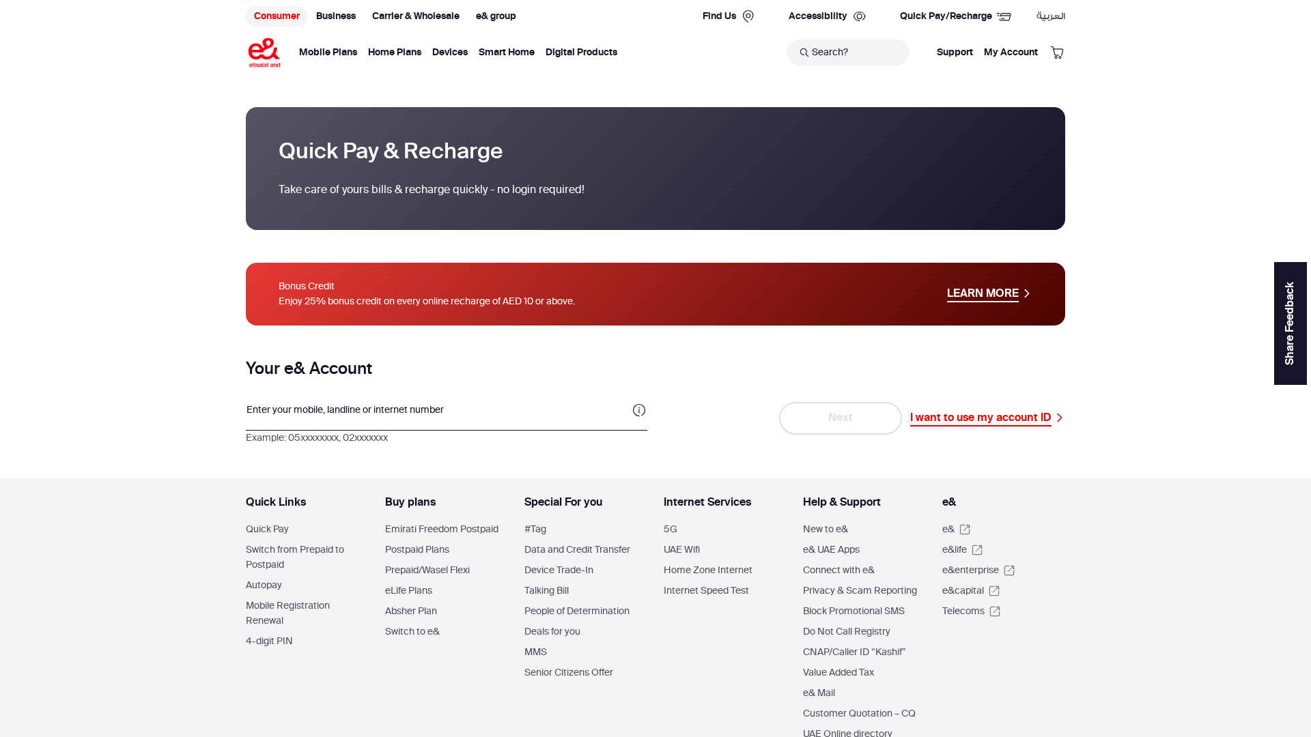The width and height of the screenshot is (1311, 737).
Task: Open the Autopay footer link
Action: [264, 586]
